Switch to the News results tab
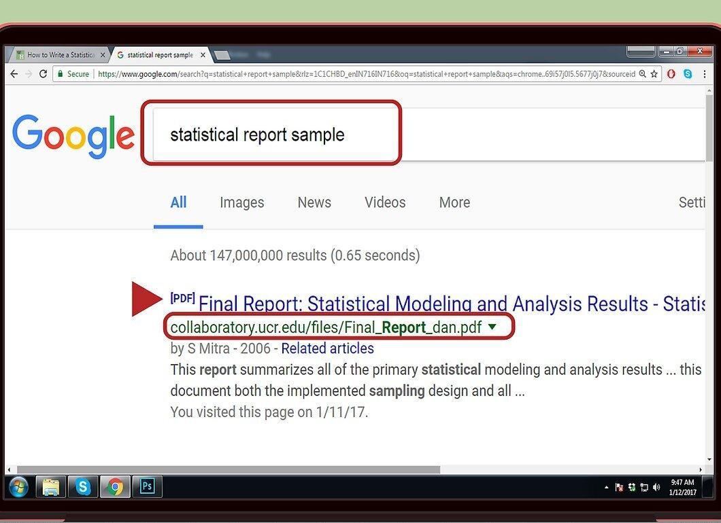Image resolution: width=721 pixels, height=523 pixels. (x=314, y=202)
